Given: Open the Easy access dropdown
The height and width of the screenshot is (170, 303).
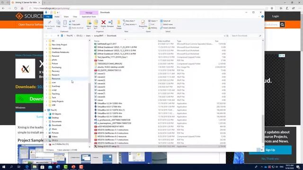Looking at the screenshot, I should pyautogui.click(x=130, y=25).
